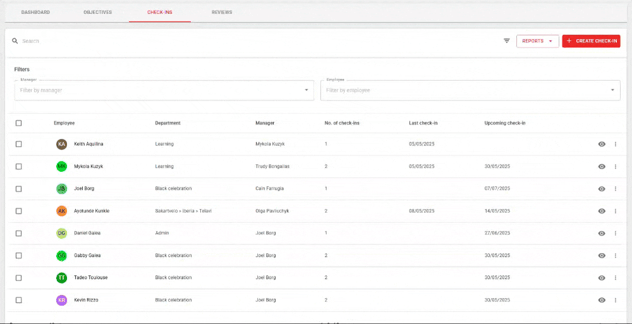Open more options for Mykola Kuzyk row
Image resolution: width=632 pixels, height=324 pixels.
tap(615, 167)
